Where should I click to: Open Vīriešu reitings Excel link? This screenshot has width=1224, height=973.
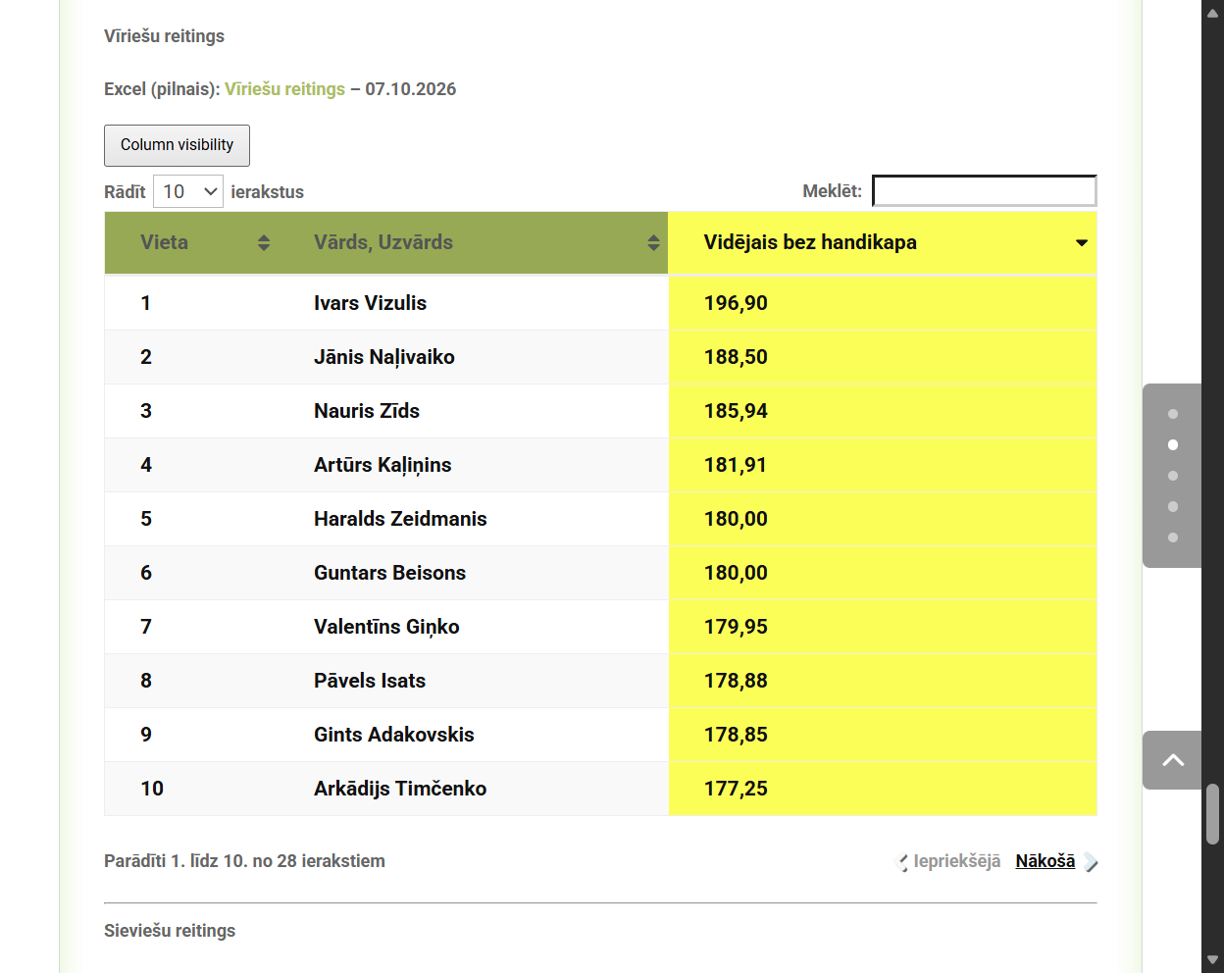click(x=284, y=89)
